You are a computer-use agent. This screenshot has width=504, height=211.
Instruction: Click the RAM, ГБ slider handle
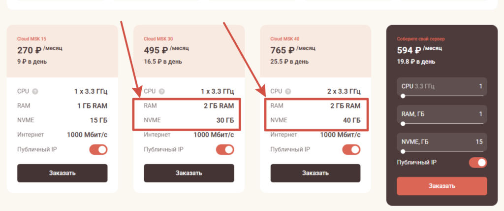click(403, 124)
